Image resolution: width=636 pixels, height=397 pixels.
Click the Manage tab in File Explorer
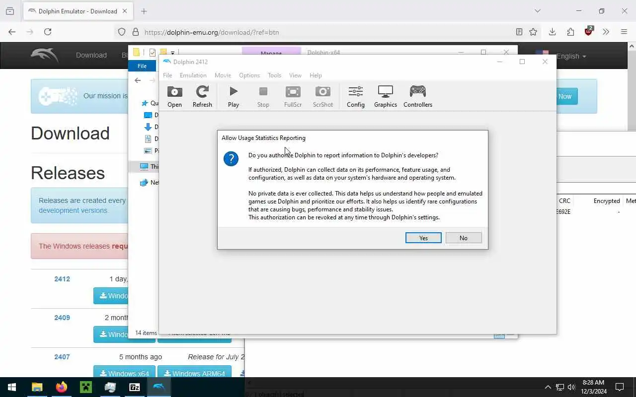tap(271, 52)
